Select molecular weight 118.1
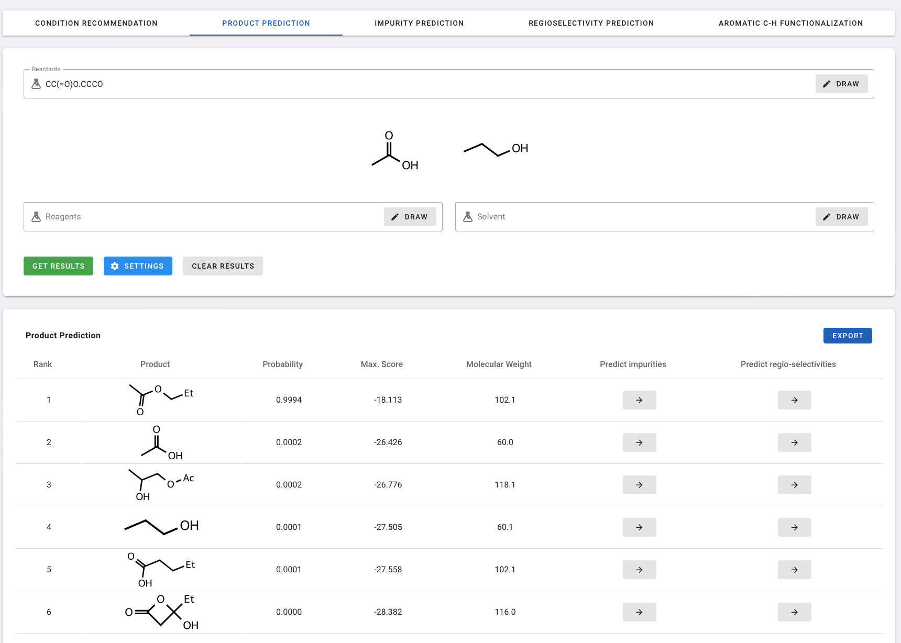Viewport: 901px width, 643px height. 505,485
